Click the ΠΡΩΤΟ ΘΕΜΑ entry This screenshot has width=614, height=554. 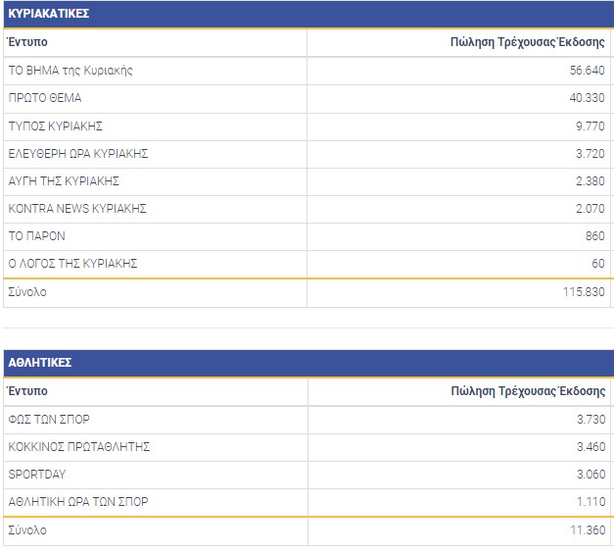click(x=45, y=98)
